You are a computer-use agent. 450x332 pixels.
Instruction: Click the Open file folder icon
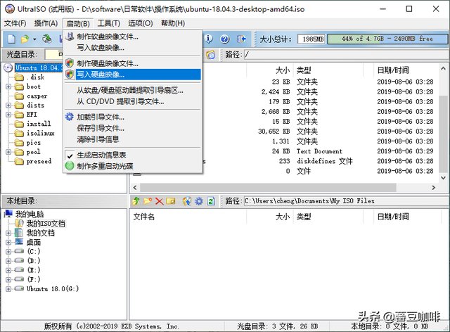pyautogui.click(x=25, y=39)
